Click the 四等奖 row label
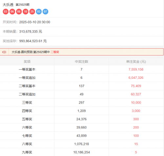The image size is (164, 156). 27,111
